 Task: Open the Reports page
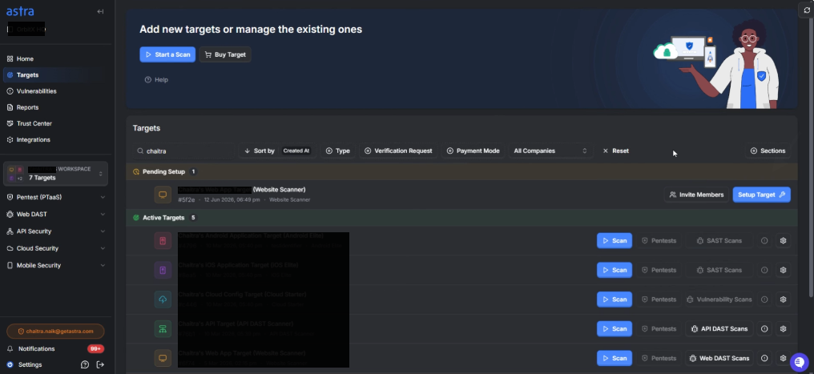pos(55,107)
